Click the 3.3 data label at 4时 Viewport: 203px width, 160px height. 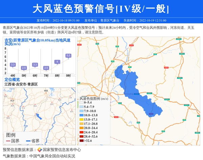click(13, 65)
